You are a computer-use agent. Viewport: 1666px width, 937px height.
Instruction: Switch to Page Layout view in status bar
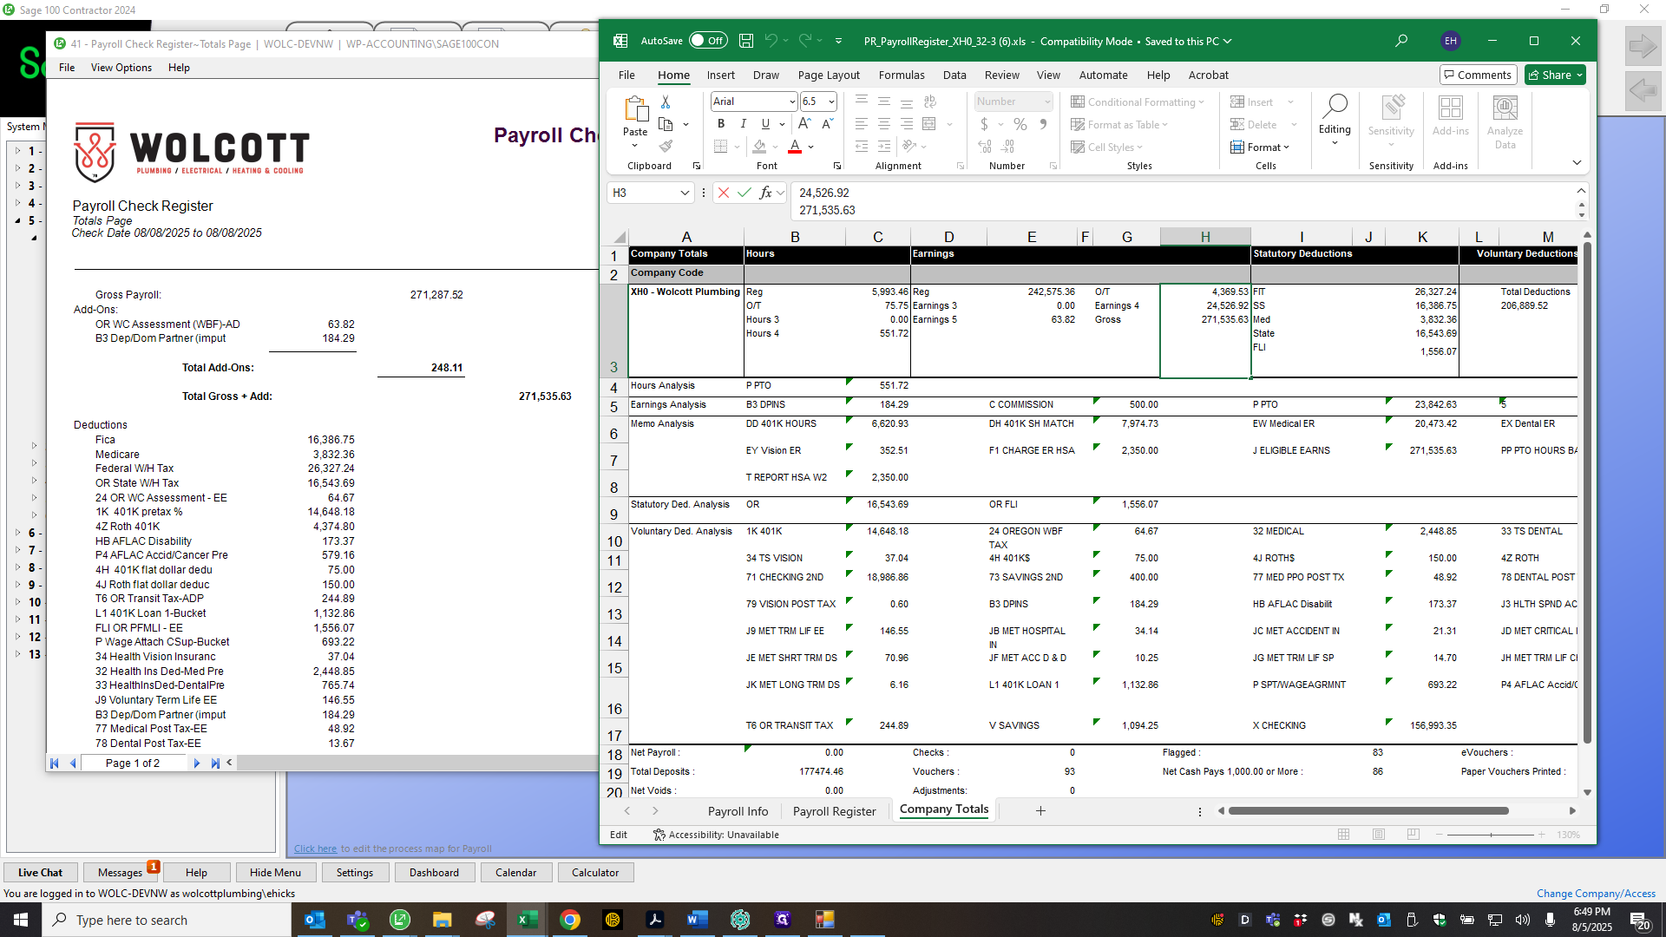[x=1379, y=835]
